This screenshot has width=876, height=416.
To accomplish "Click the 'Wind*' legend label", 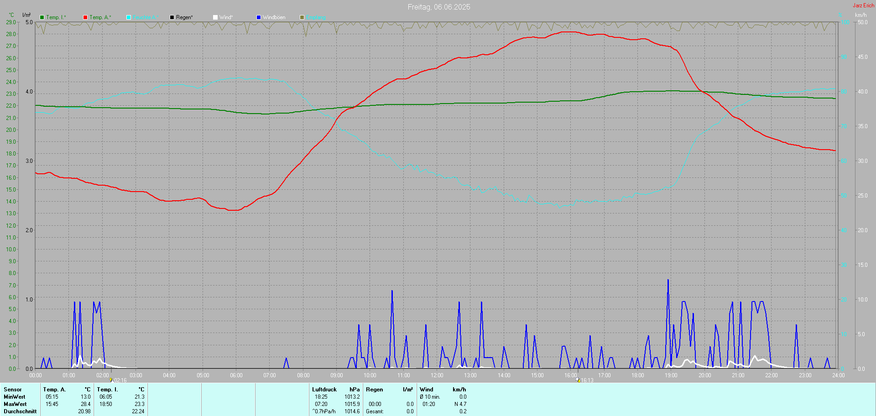I will 226,17.
